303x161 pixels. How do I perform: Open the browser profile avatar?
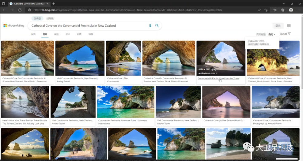291,10
